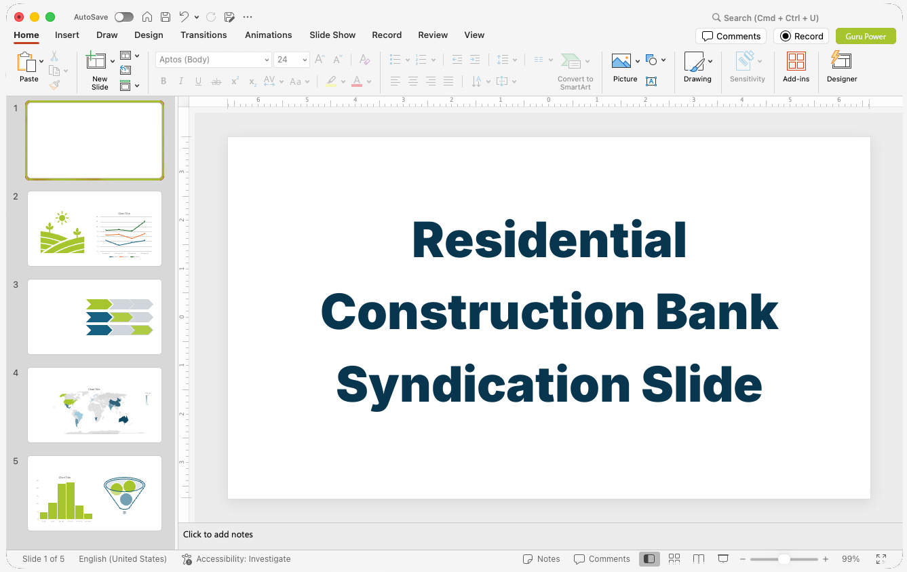Click the Center text alignment icon
Screen dimensions: 907x572
[x=413, y=81]
